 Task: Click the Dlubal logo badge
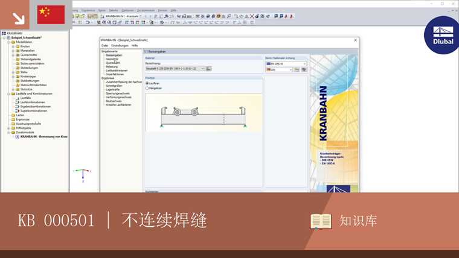click(443, 36)
